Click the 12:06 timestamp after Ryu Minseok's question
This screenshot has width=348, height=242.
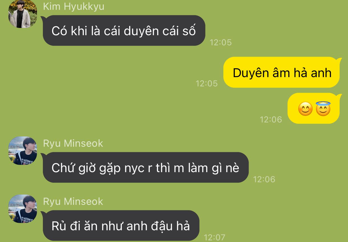tap(264, 179)
